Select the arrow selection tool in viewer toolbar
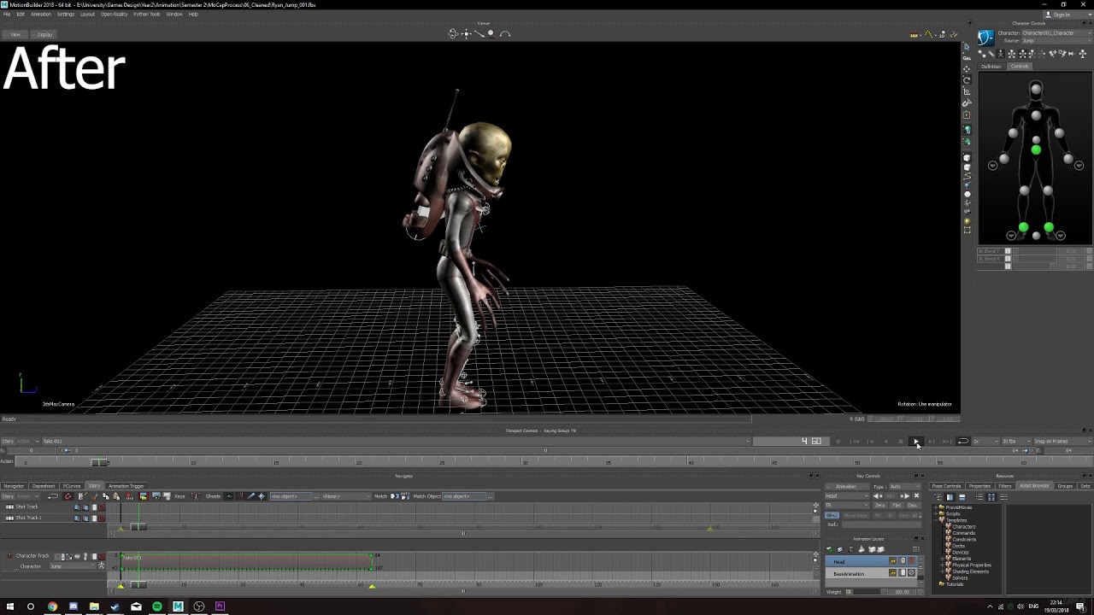This screenshot has height=615, width=1094. click(x=967, y=47)
